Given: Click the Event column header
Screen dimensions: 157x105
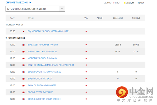Looking at the screenshot, I should (x=31, y=18).
